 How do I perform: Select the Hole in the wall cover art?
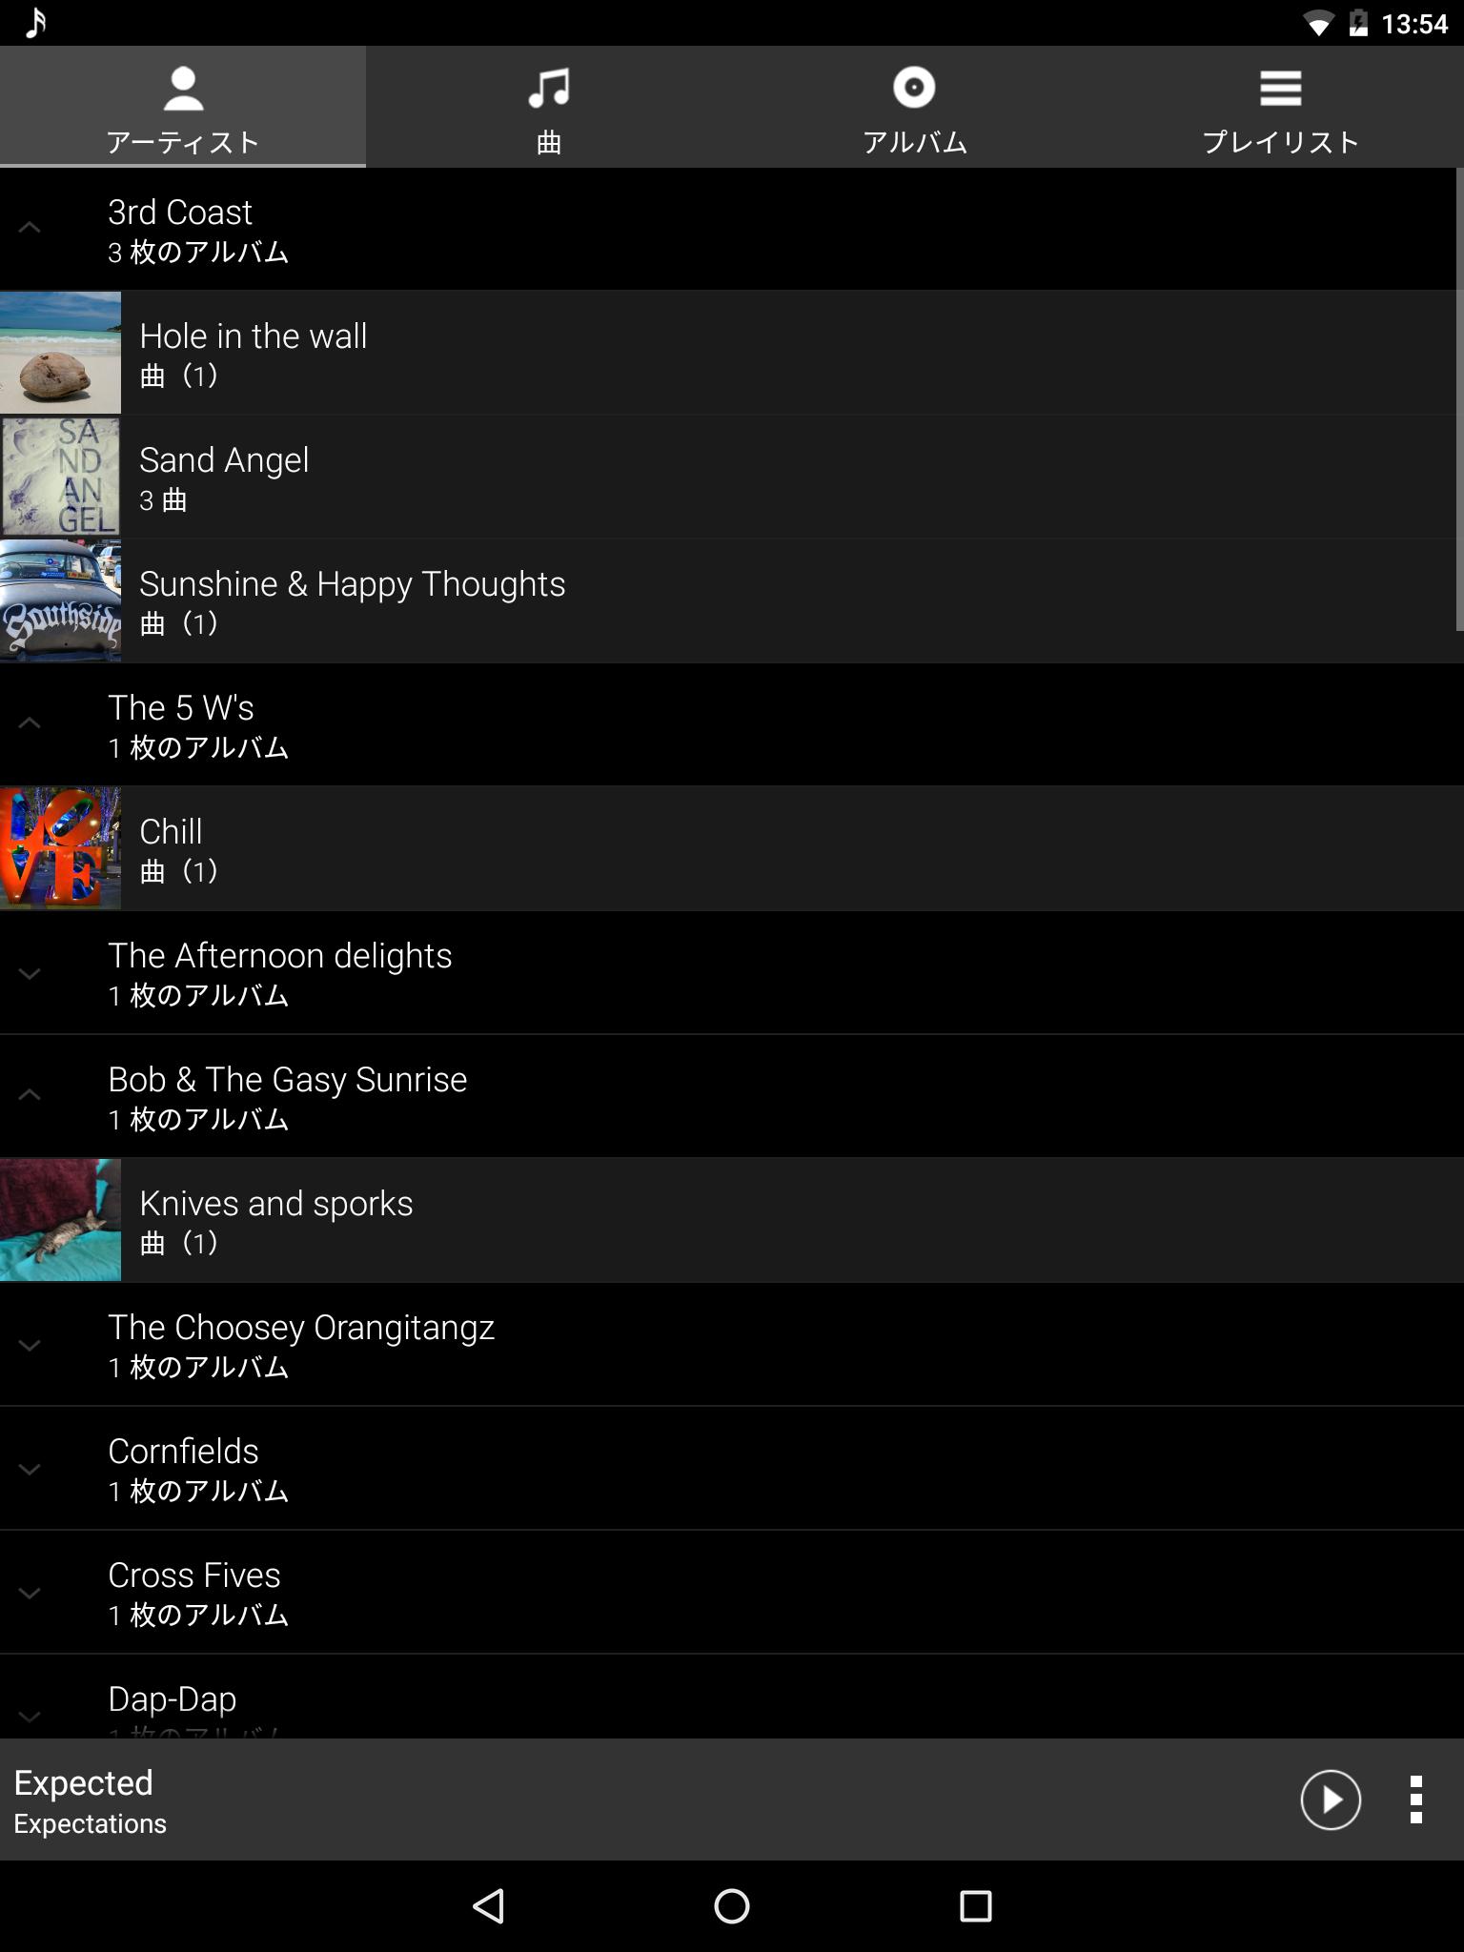point(60,353)
